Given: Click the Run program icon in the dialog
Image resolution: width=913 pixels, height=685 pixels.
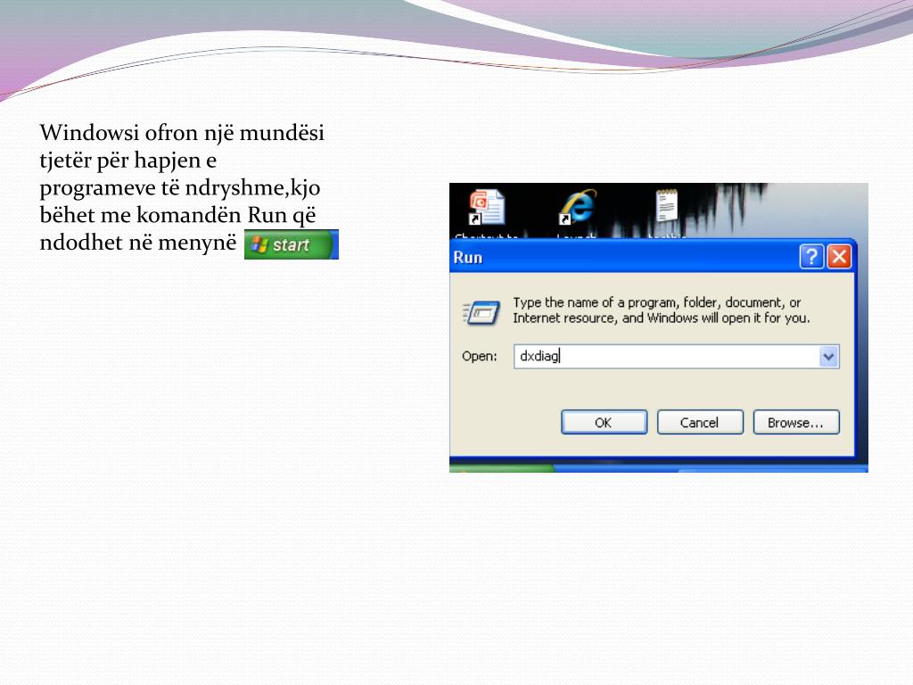Looking at the screenshot, I should point(481,313).
